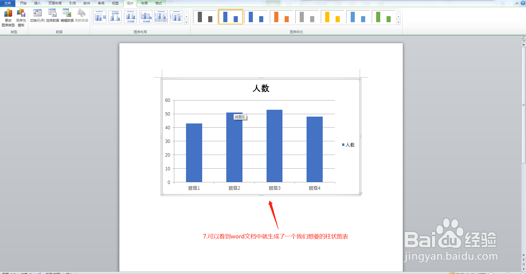
Task: Apply the green chart style
Action: click(x=383, y=17)
